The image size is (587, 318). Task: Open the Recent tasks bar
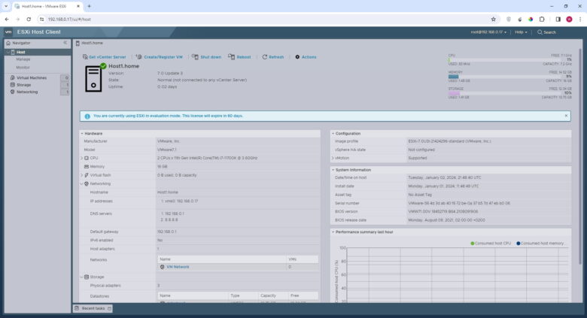pyautogui.click(x=93, y=308)
